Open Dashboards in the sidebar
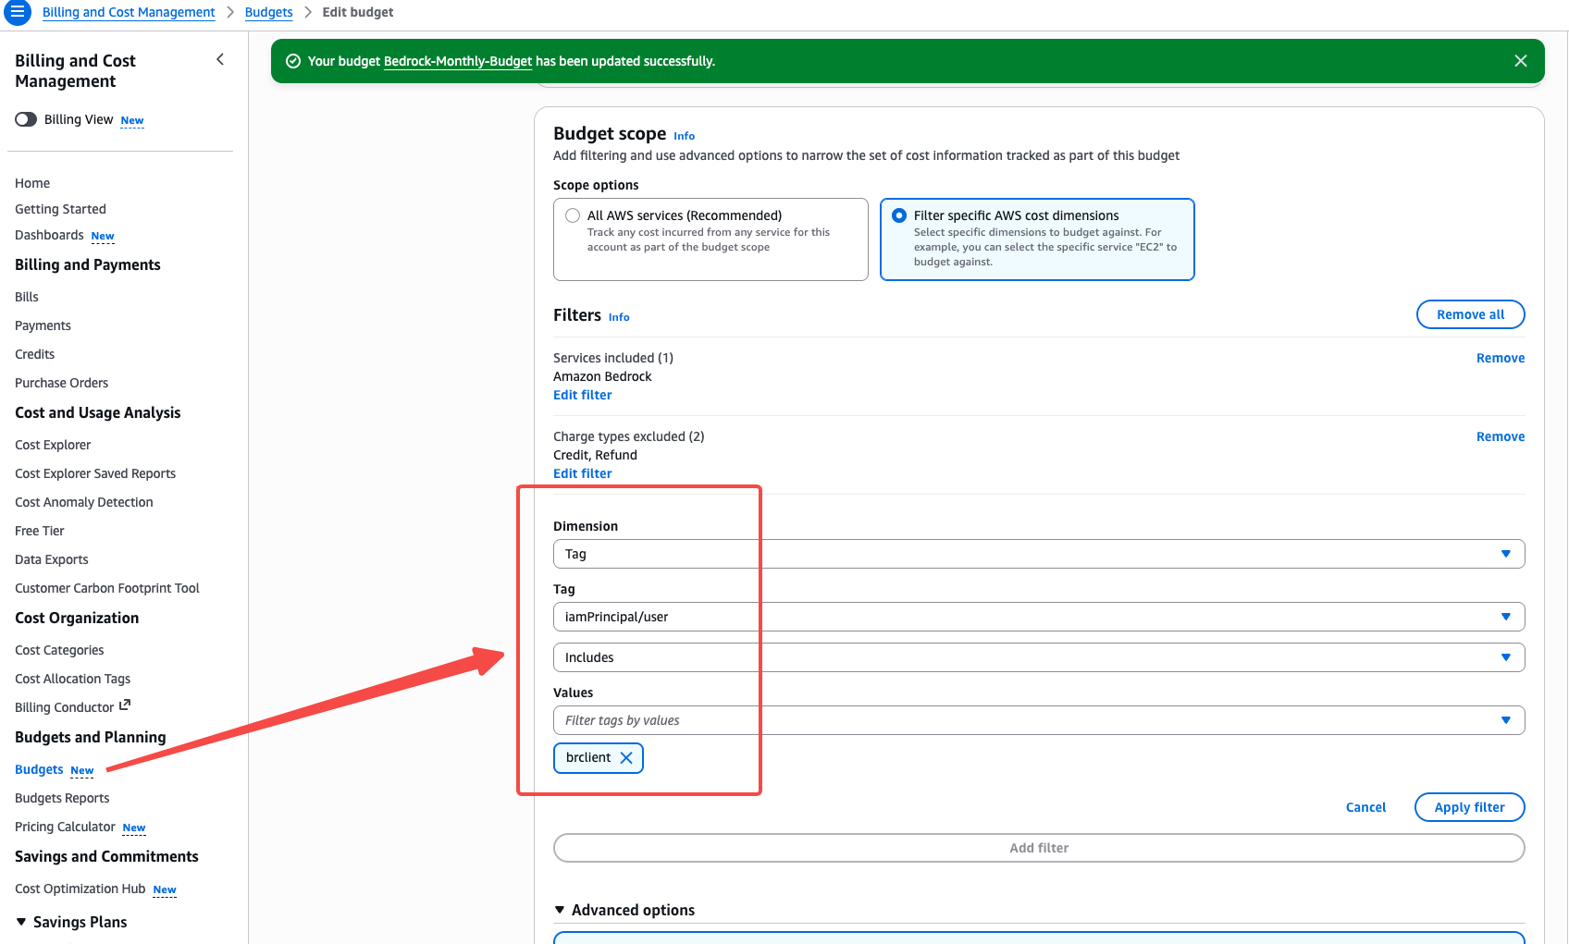Viewport: 1569px width, 944px height. click(49, 235)
